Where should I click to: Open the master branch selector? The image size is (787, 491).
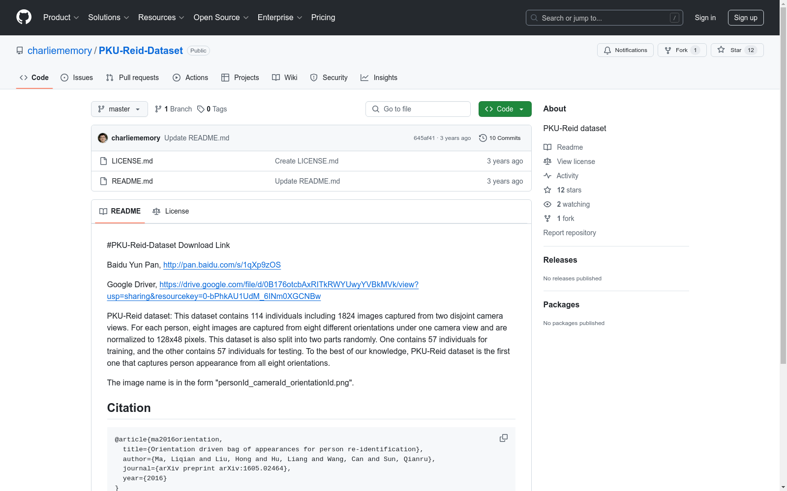click(120, 109)
